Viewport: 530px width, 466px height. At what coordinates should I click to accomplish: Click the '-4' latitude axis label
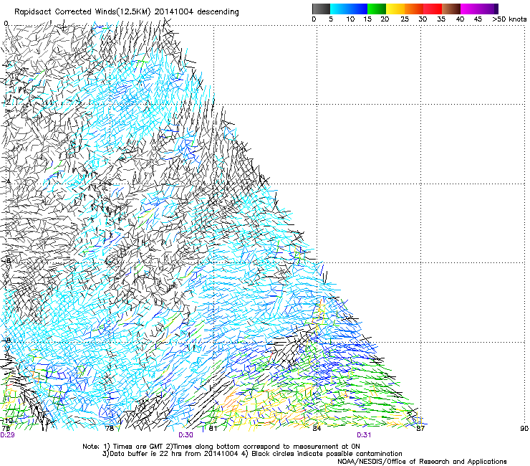click(7, 181)
